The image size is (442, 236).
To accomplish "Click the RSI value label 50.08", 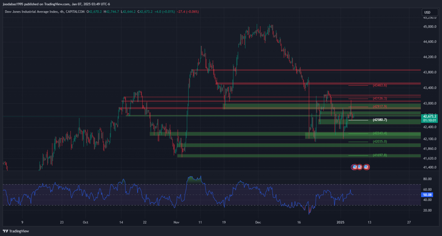I will click(428, 195).
